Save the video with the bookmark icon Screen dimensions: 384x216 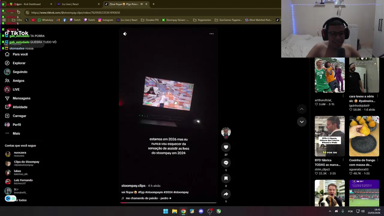[226, 178]
